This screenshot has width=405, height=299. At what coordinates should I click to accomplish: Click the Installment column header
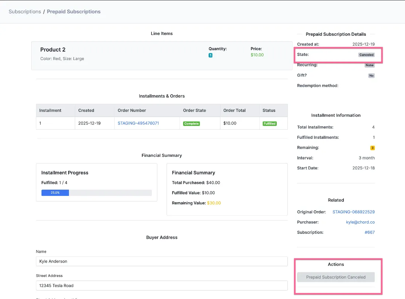pyautogui.click(x=50, y=110)
